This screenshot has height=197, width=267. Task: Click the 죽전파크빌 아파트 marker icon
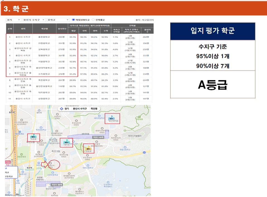pos(64,152)
